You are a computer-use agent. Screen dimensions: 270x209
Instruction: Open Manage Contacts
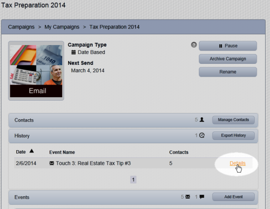tap(233, 120)
